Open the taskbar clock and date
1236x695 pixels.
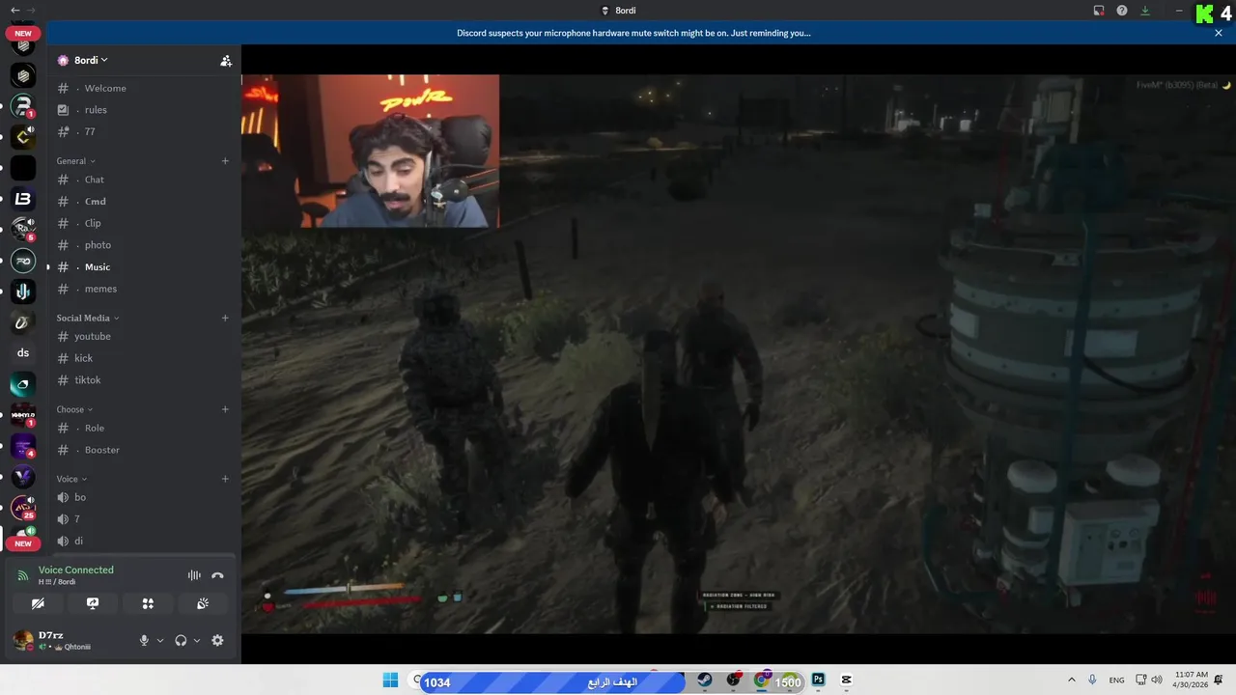click(x=1192, y=680)
